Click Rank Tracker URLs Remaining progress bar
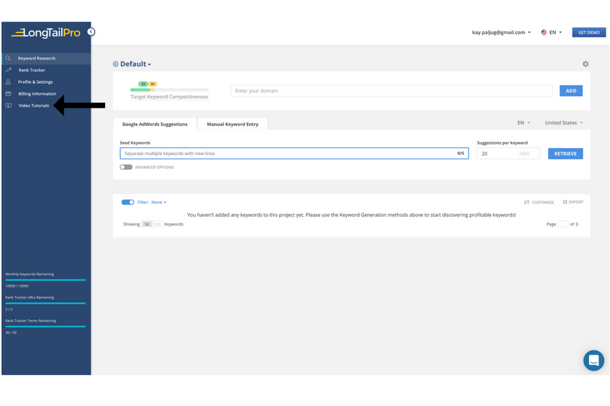Screen dimensions: 610x406 (x=45, y=303)
